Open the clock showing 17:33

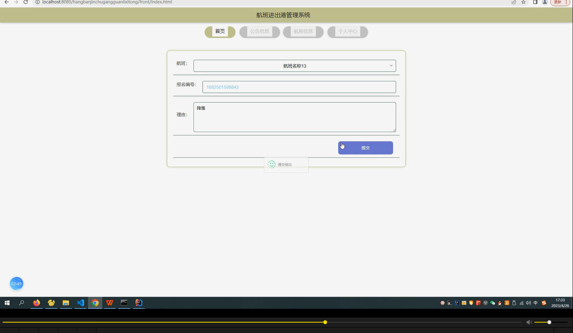pos(560,303)
